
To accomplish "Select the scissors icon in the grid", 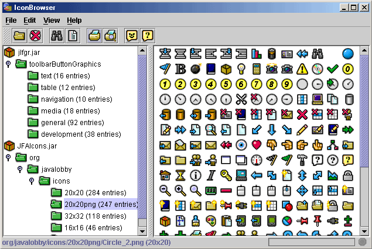I will [241, 99].
